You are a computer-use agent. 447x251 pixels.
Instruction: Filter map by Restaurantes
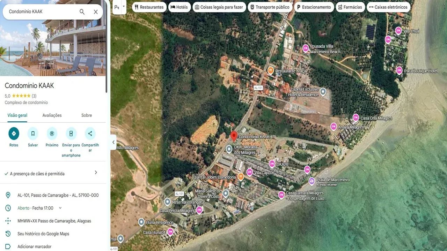[x=149, y=7]
